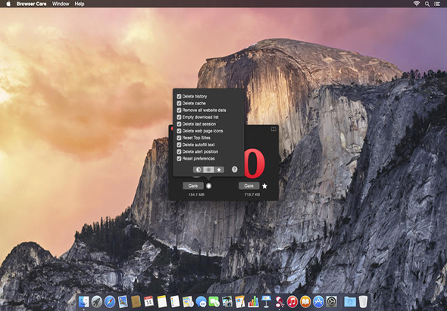Toggle the Delete history checkbox

179,96
